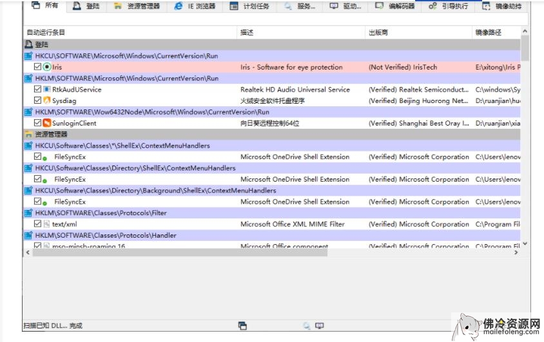Click the stacked windows icon in the status bar
The width and height of the screenshot is (544, 342).
[242, 326]
